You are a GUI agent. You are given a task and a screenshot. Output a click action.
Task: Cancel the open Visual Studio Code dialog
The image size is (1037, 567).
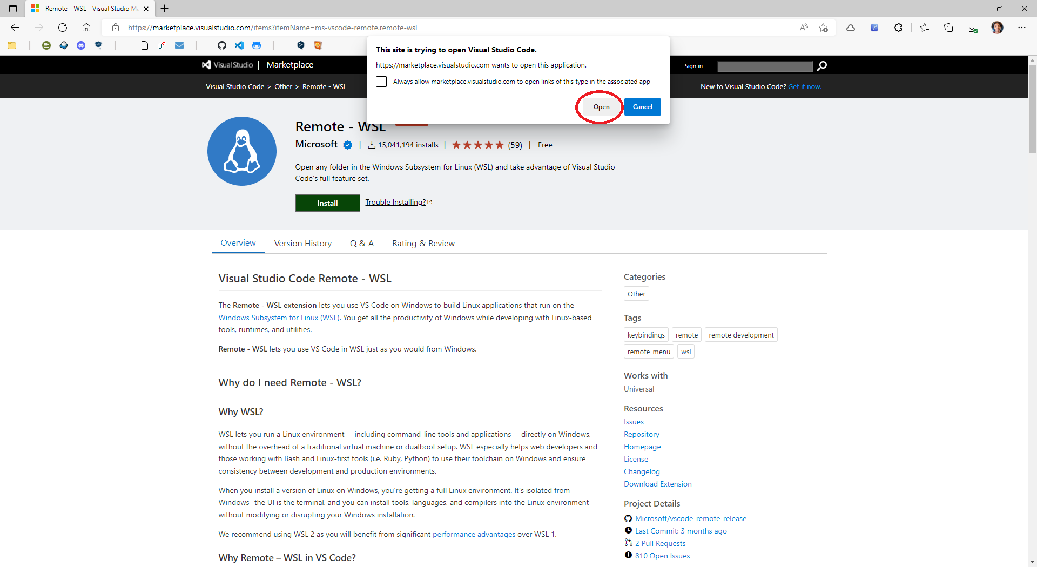tap(642, 107)
